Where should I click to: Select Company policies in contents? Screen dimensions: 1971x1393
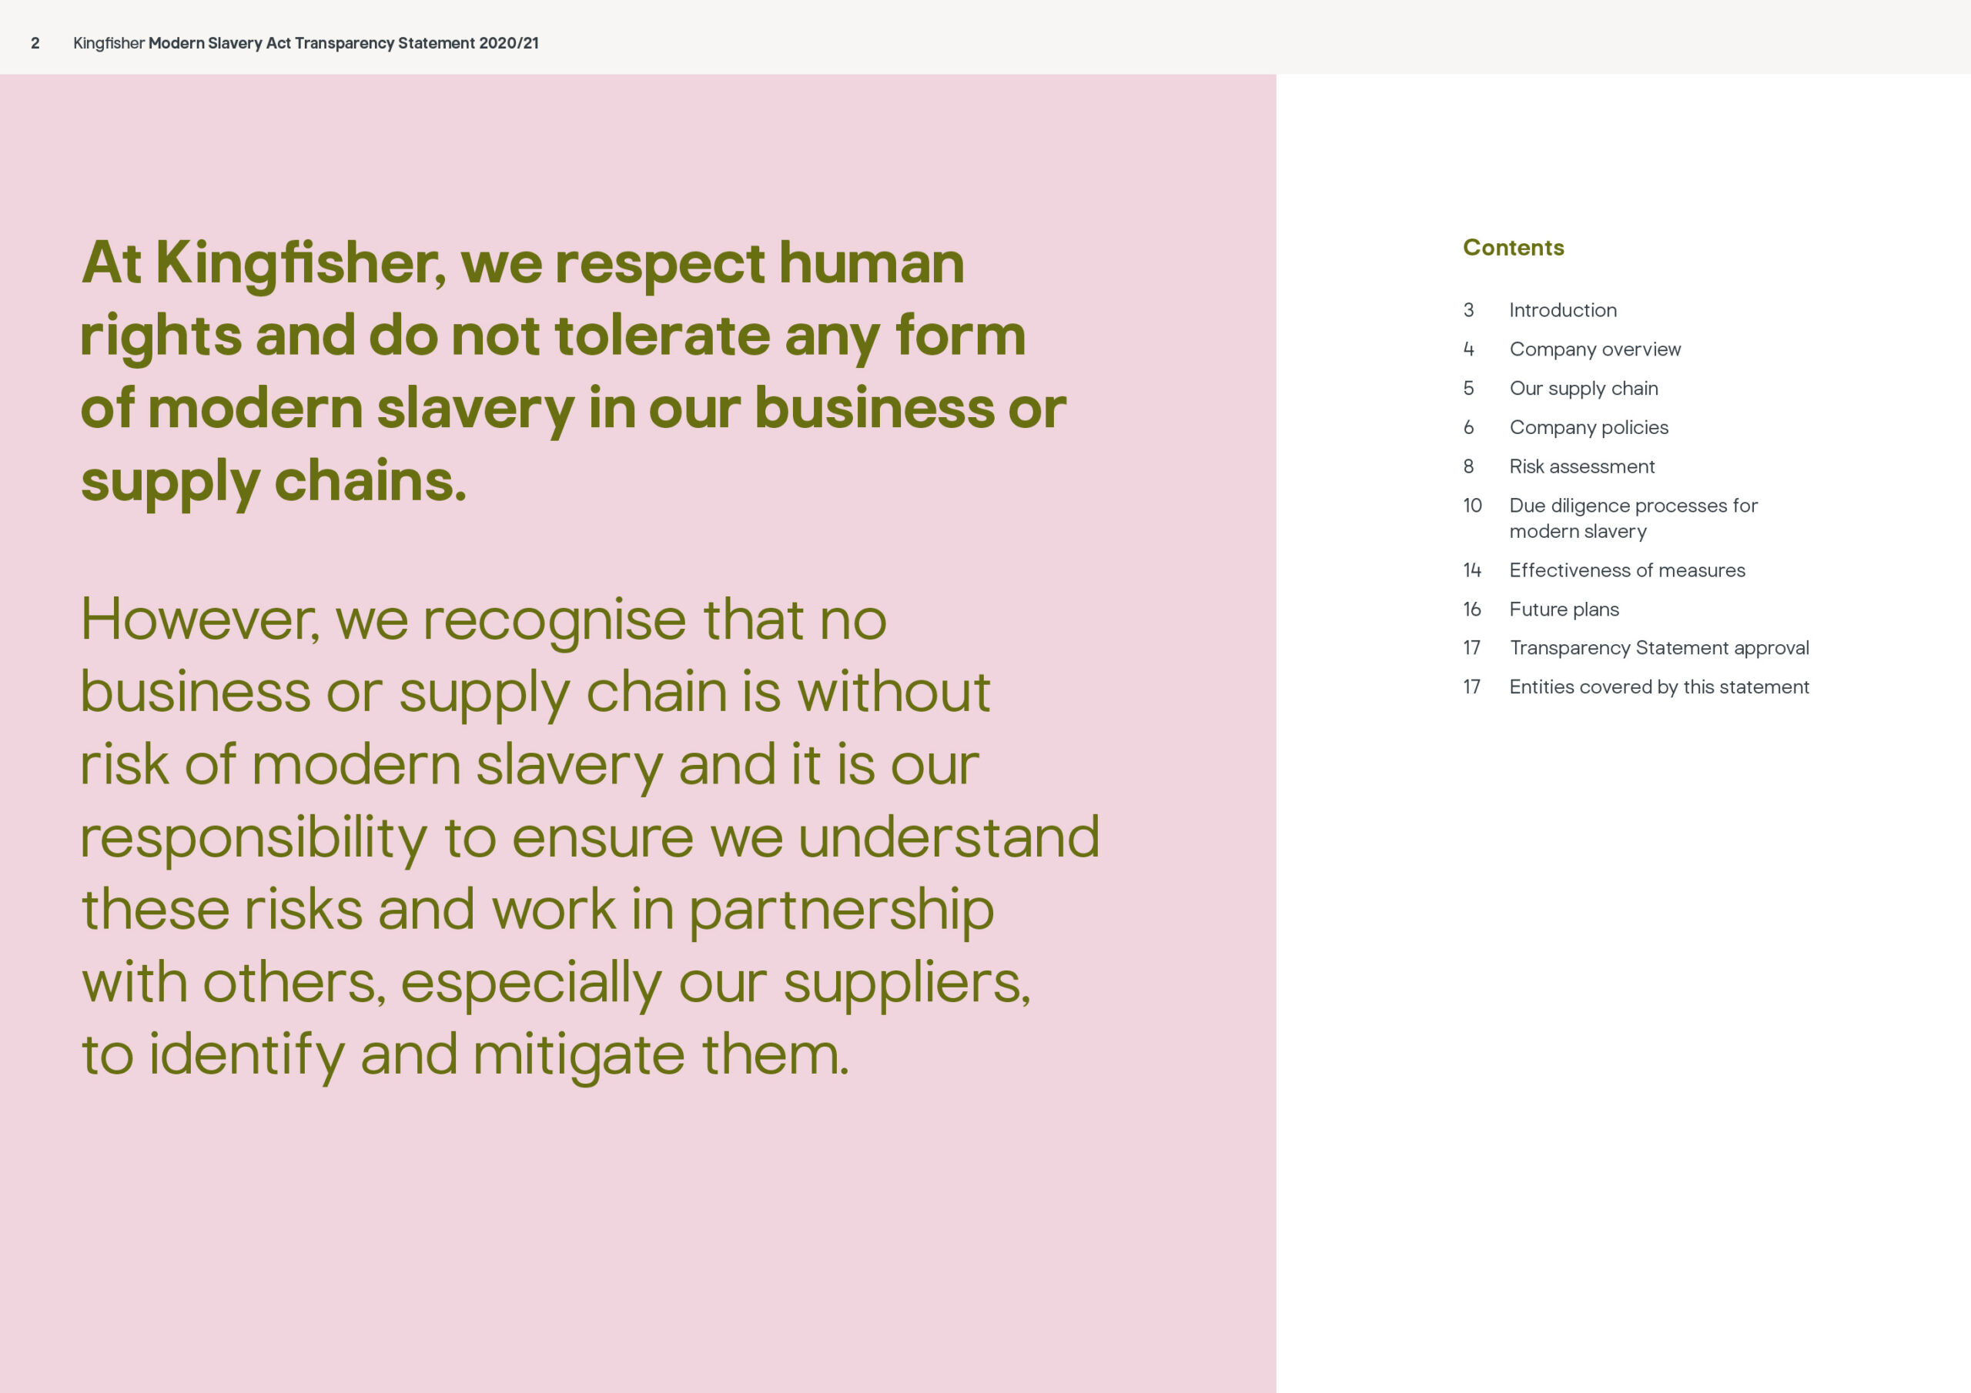tap(1589, 427)
